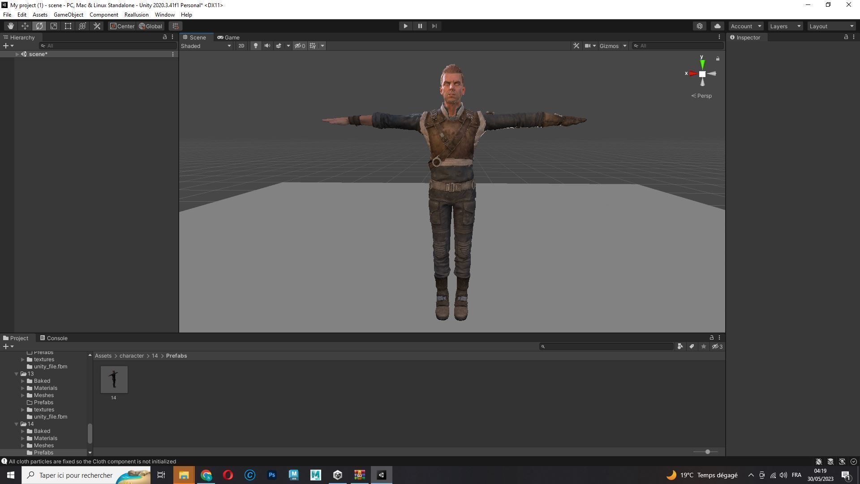Toggle grid snapping icon in toolbar
860x484 pixels.
pos(176,26)
